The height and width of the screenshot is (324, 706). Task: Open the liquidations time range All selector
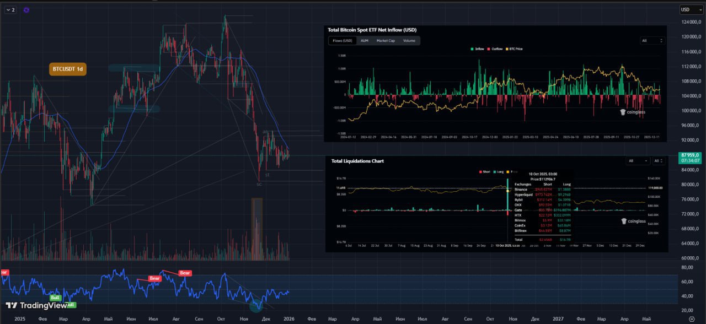pos(659,161)
